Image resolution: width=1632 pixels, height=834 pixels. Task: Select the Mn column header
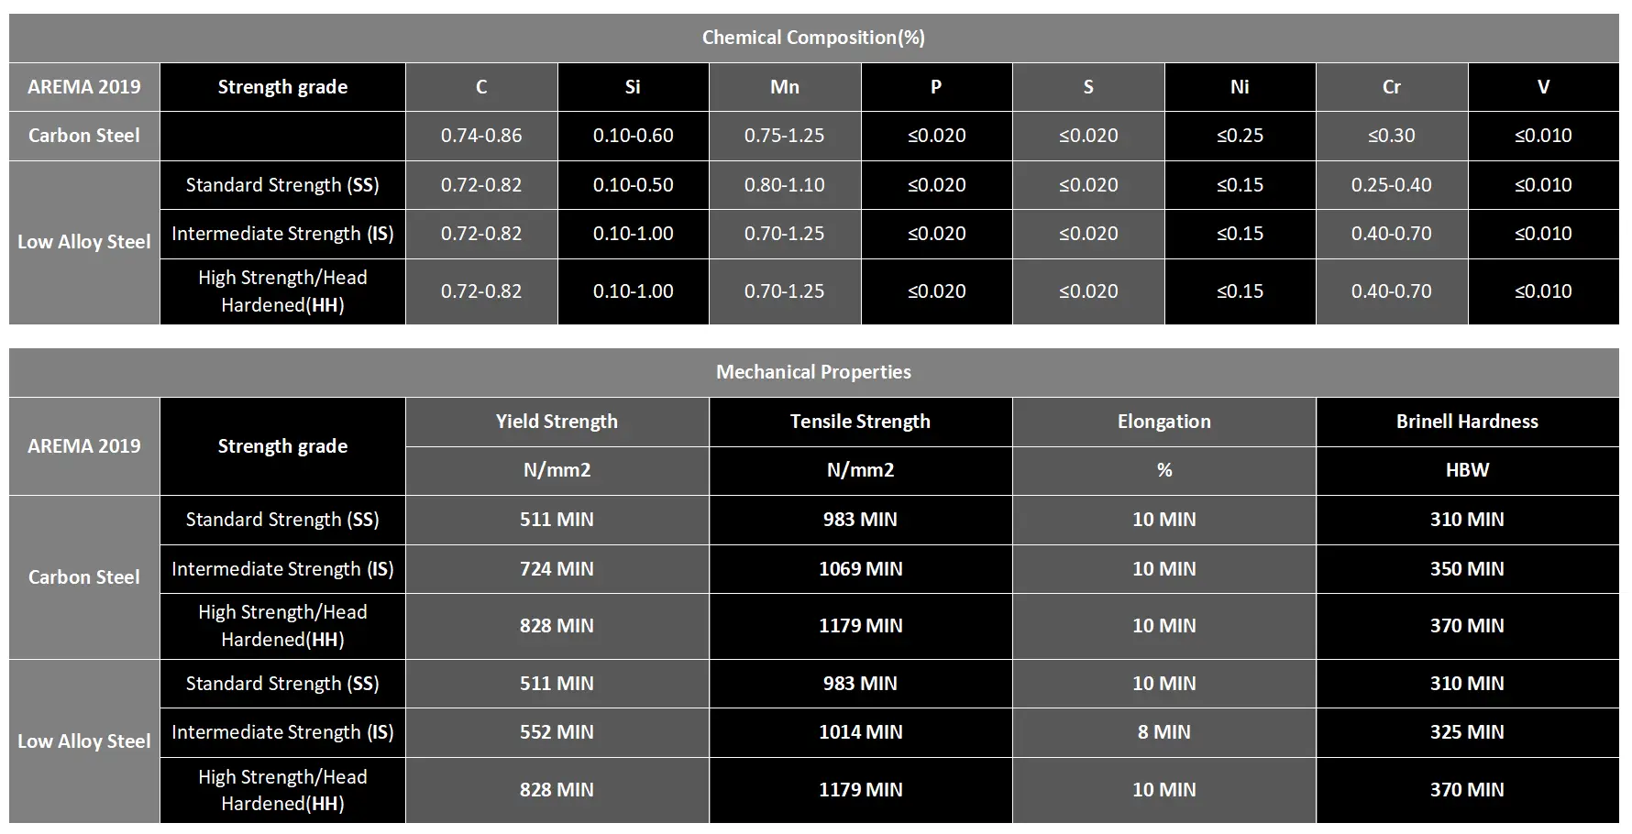[784, 87]
